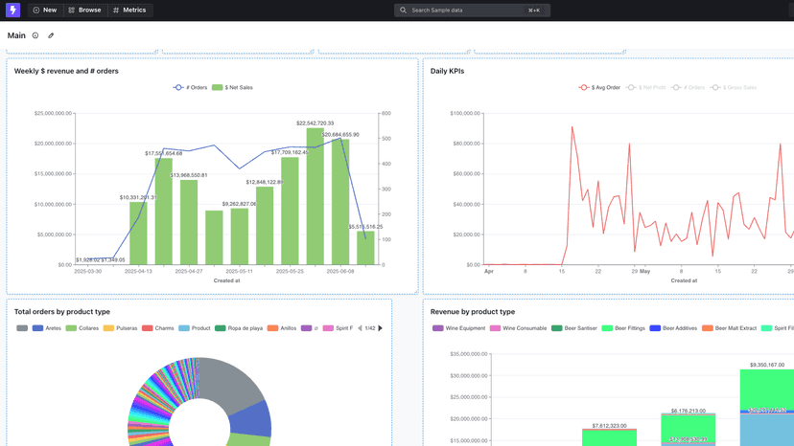Toggle $ Avg Order series in Daily KPIs
Viewport: 794px width, 446px height.
coord(599,87)
